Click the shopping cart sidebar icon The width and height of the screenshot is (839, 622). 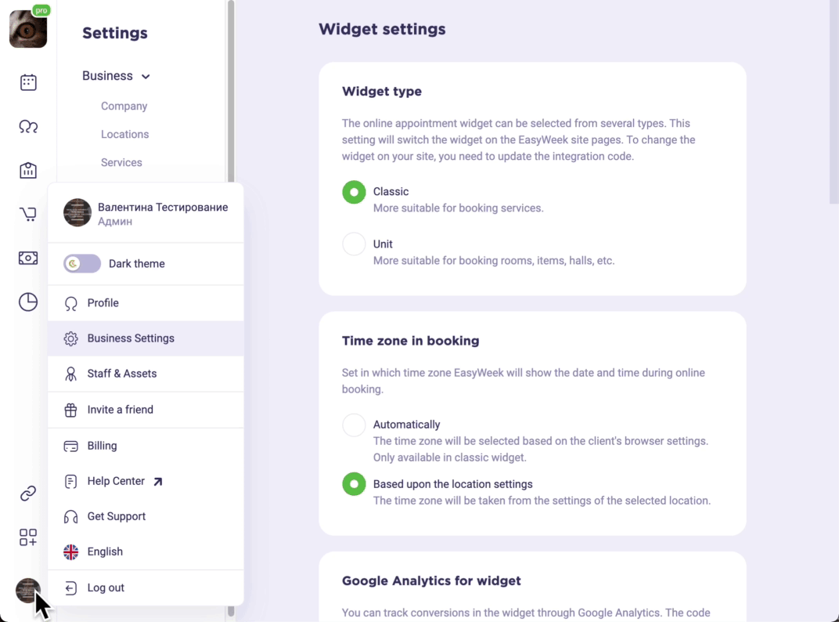[28, 214]
